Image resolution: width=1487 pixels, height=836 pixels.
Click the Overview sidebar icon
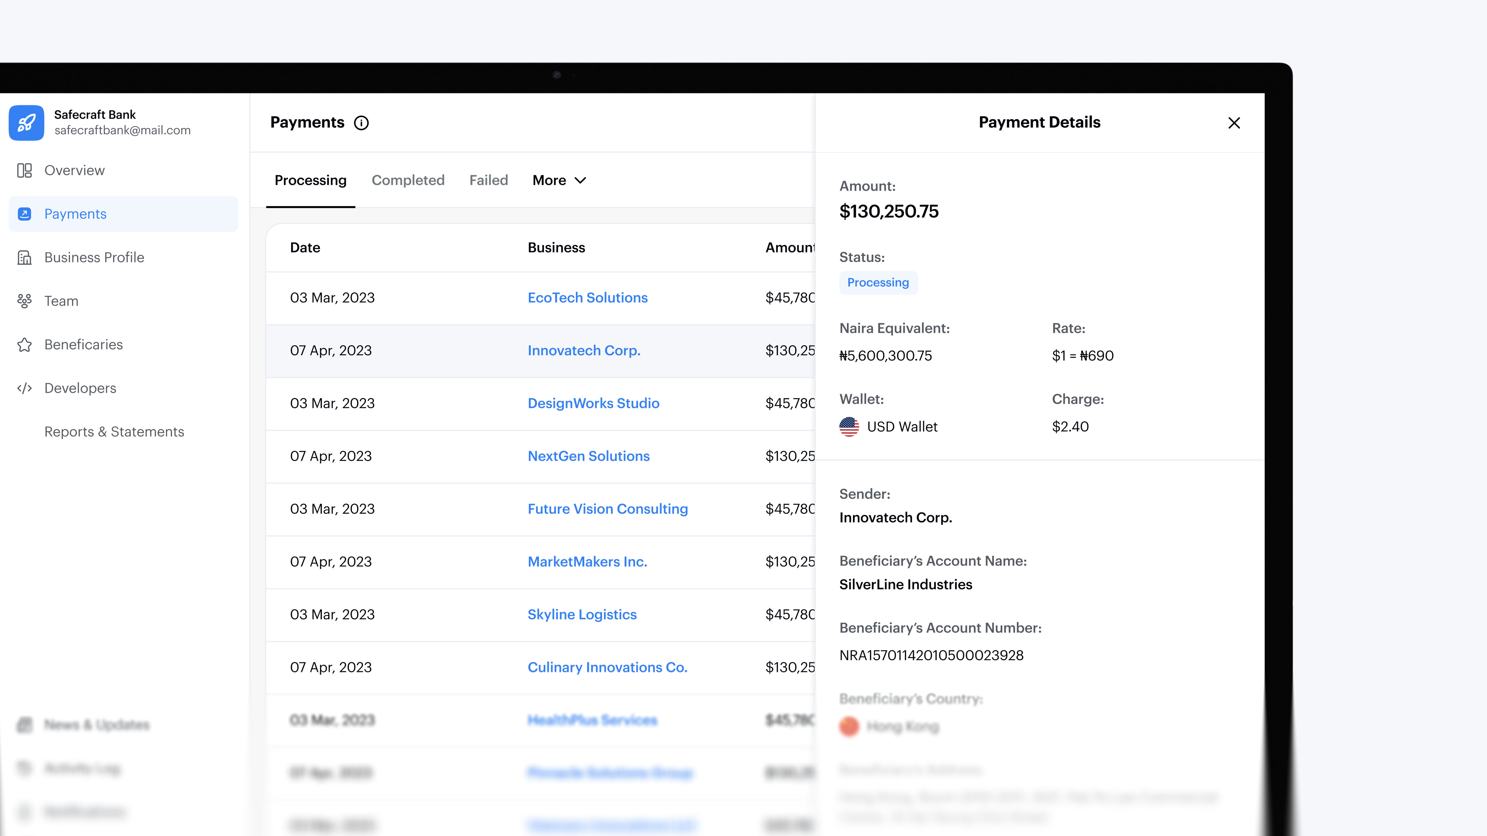point(24,170)
